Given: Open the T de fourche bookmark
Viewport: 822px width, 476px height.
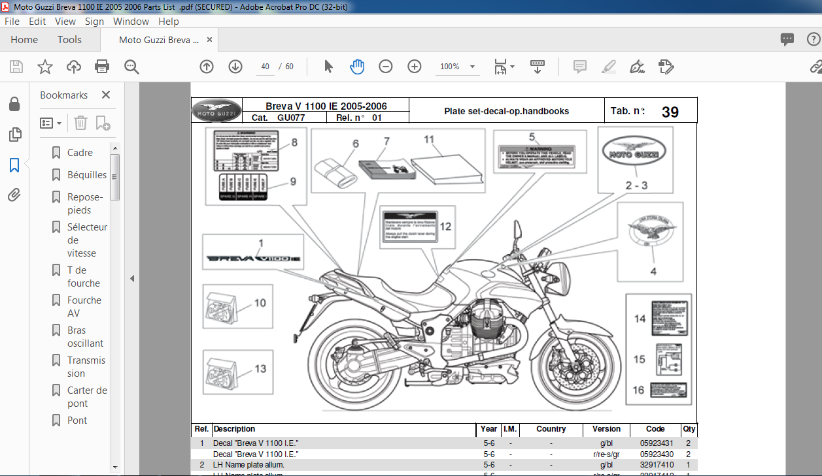Looking at the screenshot, I should pyautogui.click(x=84, y=277).
